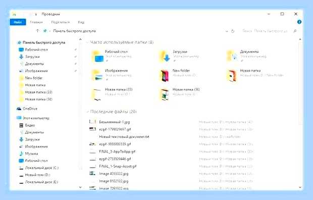Open the Изображения folder icon in main pane

point(97,75)
